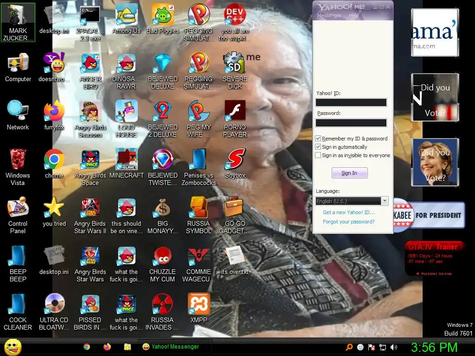Open the furryfox Firefox shortcut
475x356 pixels.
(x=54, y=115)
